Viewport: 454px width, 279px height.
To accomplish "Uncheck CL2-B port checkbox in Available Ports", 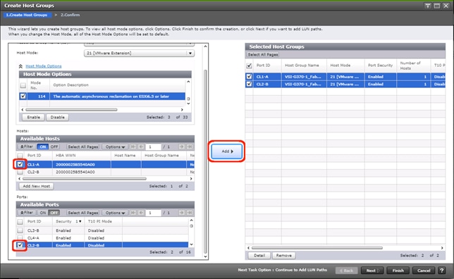I will point(20,245).
